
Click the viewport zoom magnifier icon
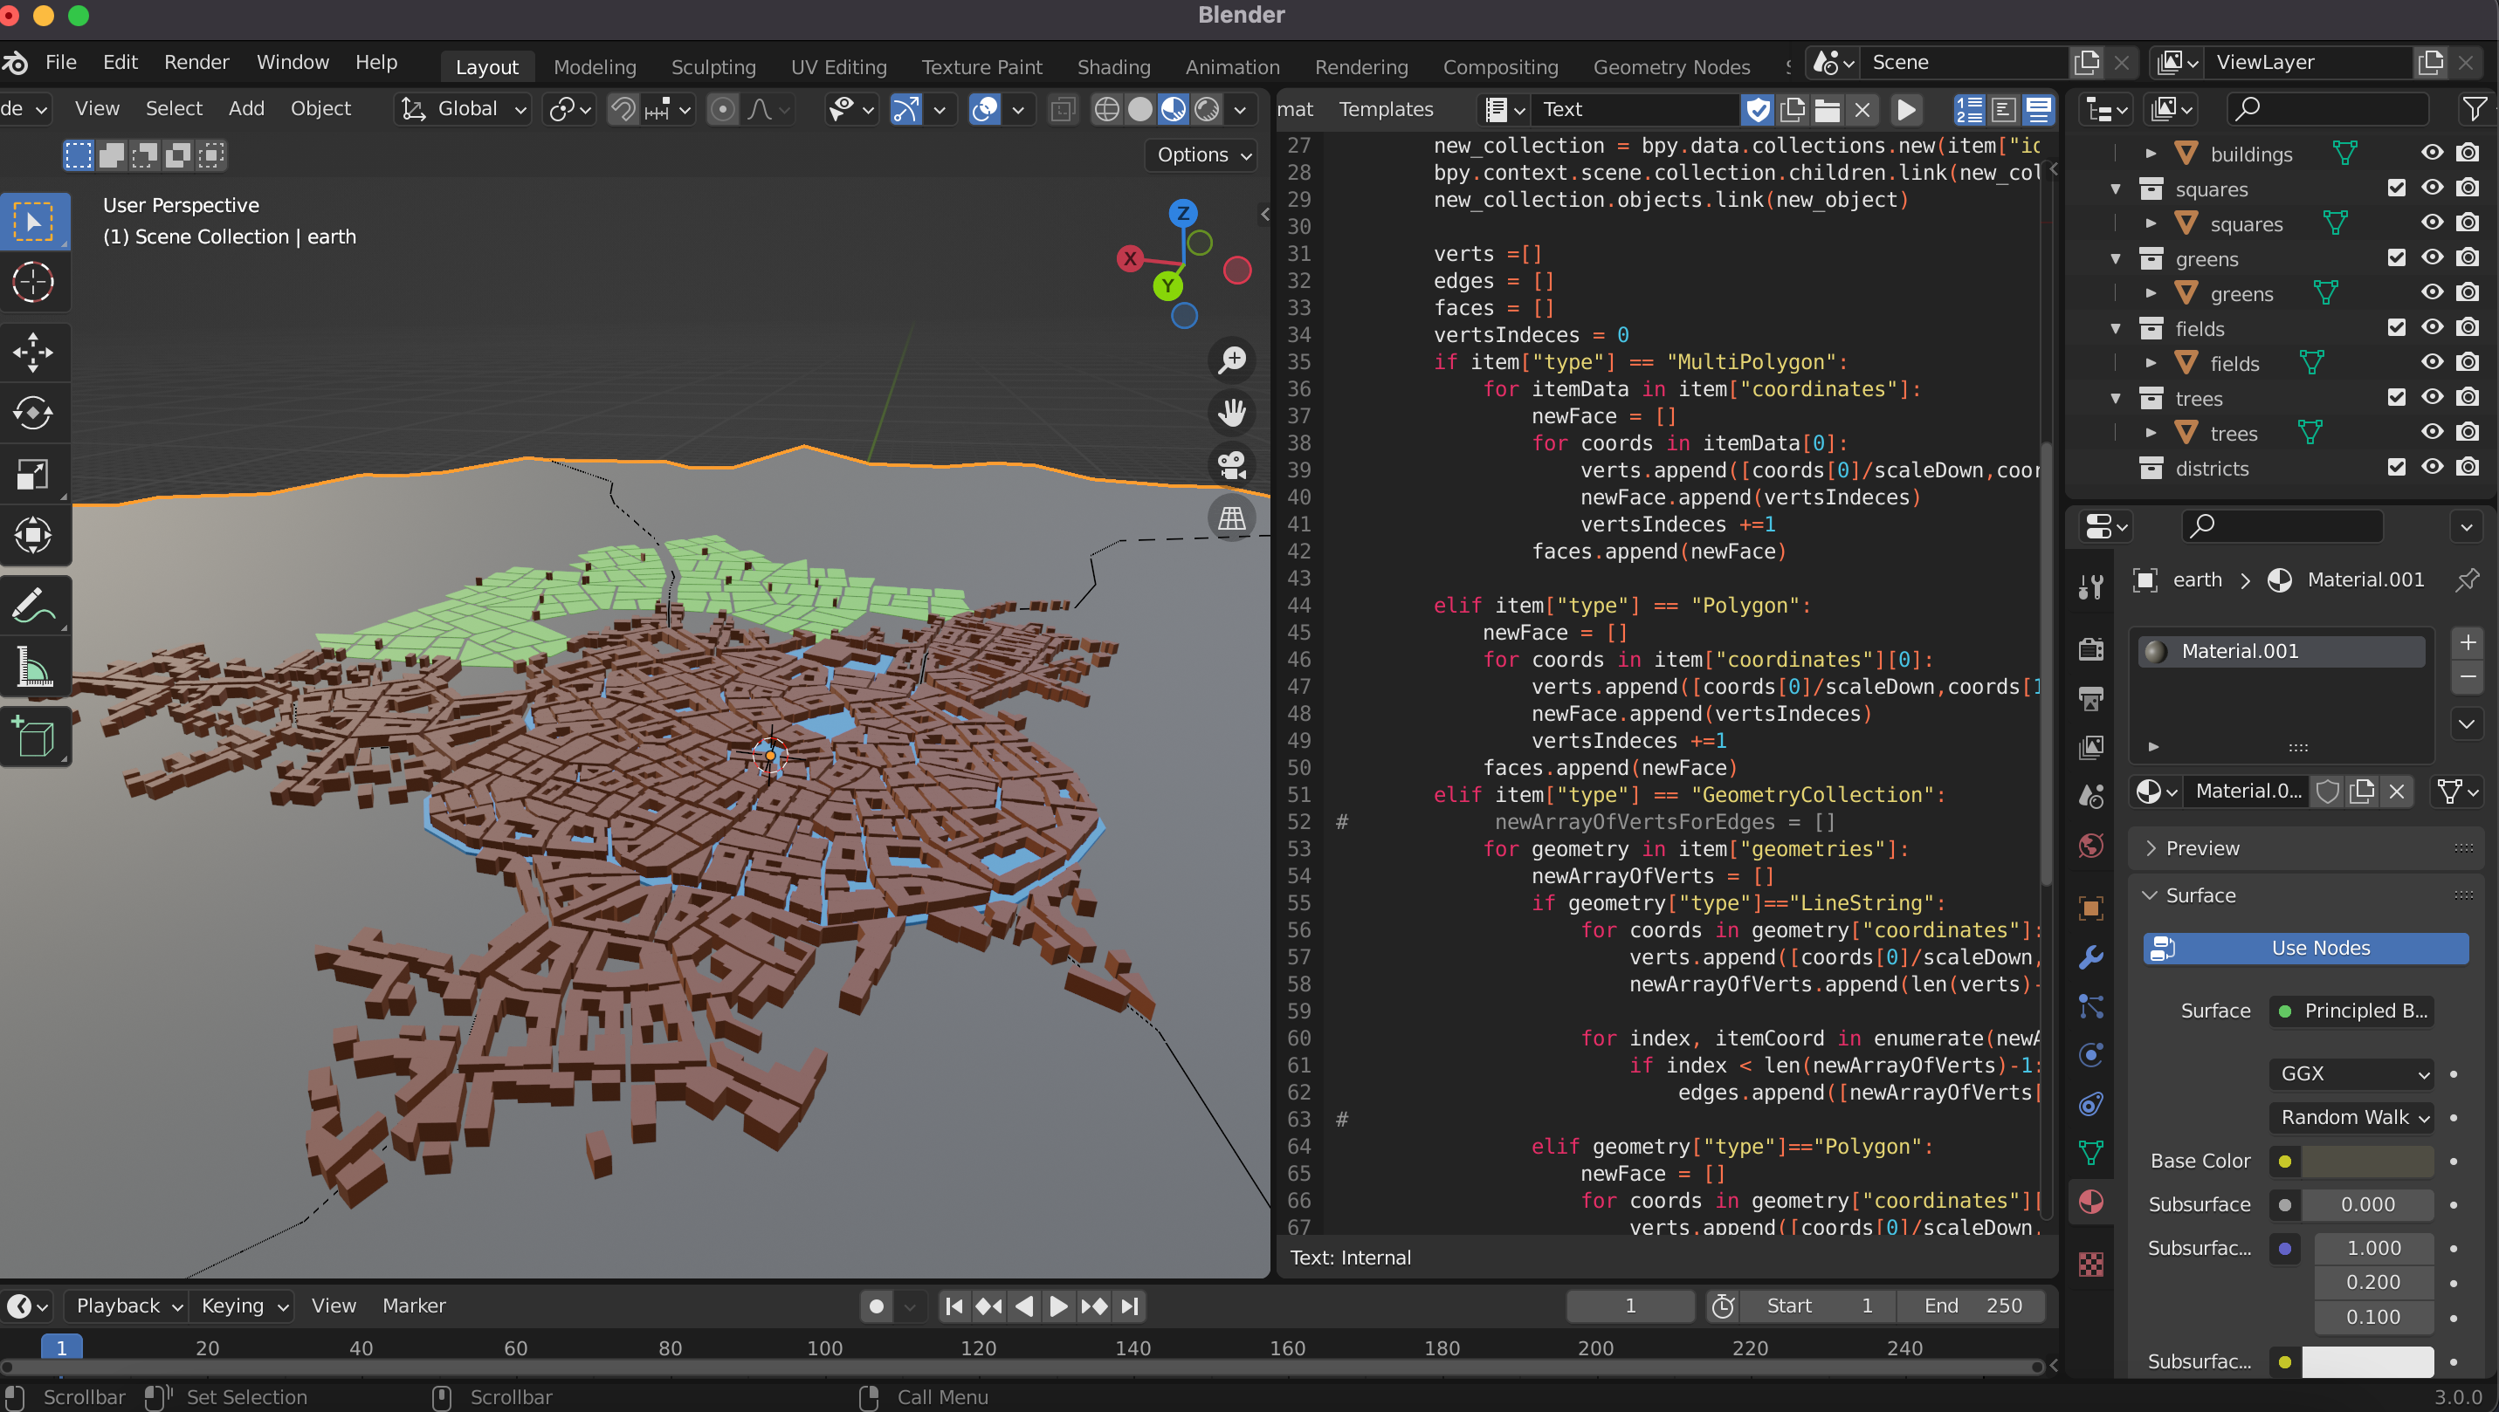tap(1232, 360)
